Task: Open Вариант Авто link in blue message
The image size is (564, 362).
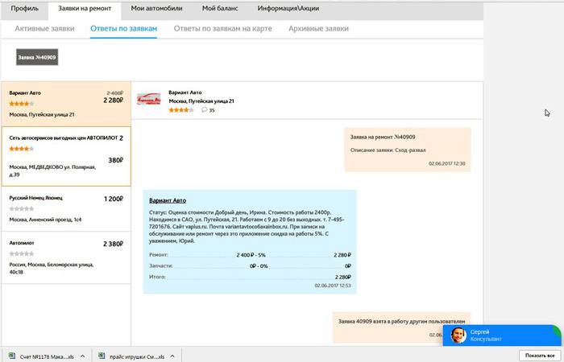Action: [168, 200]
